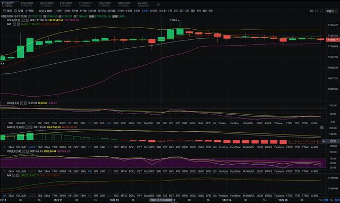Click the bottom MA panel settings icon
340x203 pixels.
pos(14,175)
